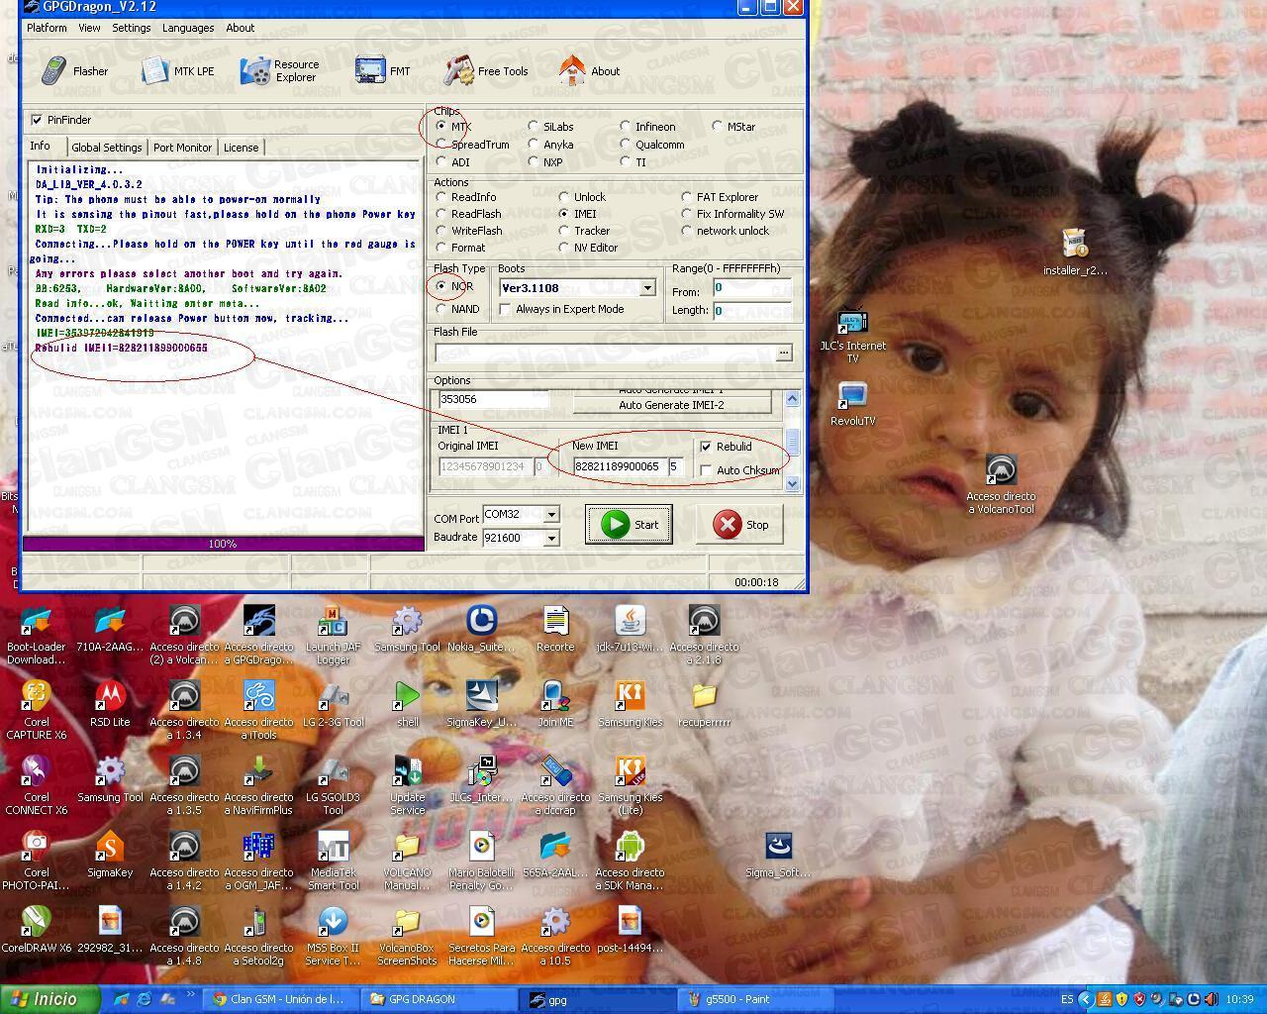The width and height of the screenshot is (1267, 1014).
Task: Open Launch JAF Logger icon
Action: click(333, 636)
